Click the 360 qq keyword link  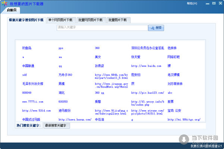[99, 93]
